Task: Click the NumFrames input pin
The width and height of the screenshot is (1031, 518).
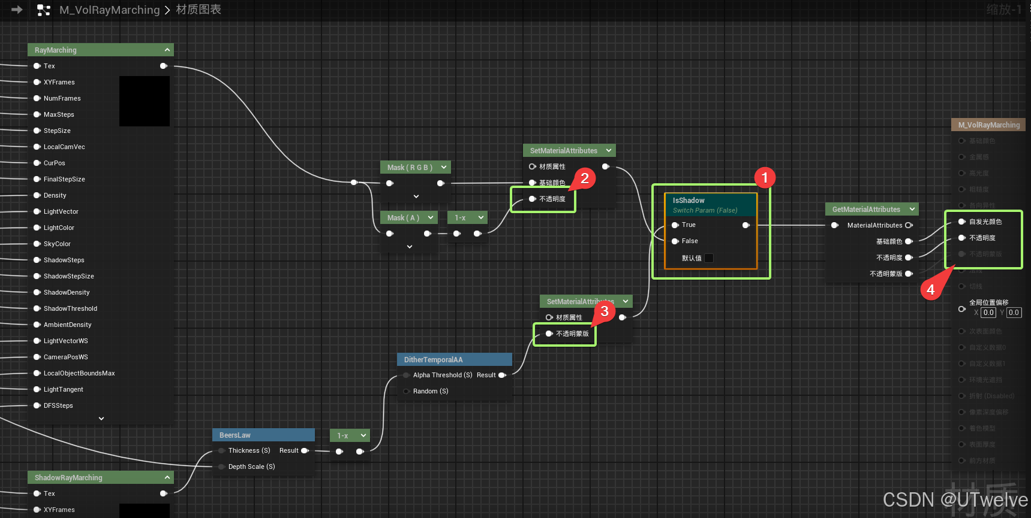Action: click(37, 98)
